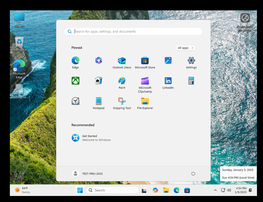
Task: Launch Paint from the Start menu
Action: click(122, 83)
